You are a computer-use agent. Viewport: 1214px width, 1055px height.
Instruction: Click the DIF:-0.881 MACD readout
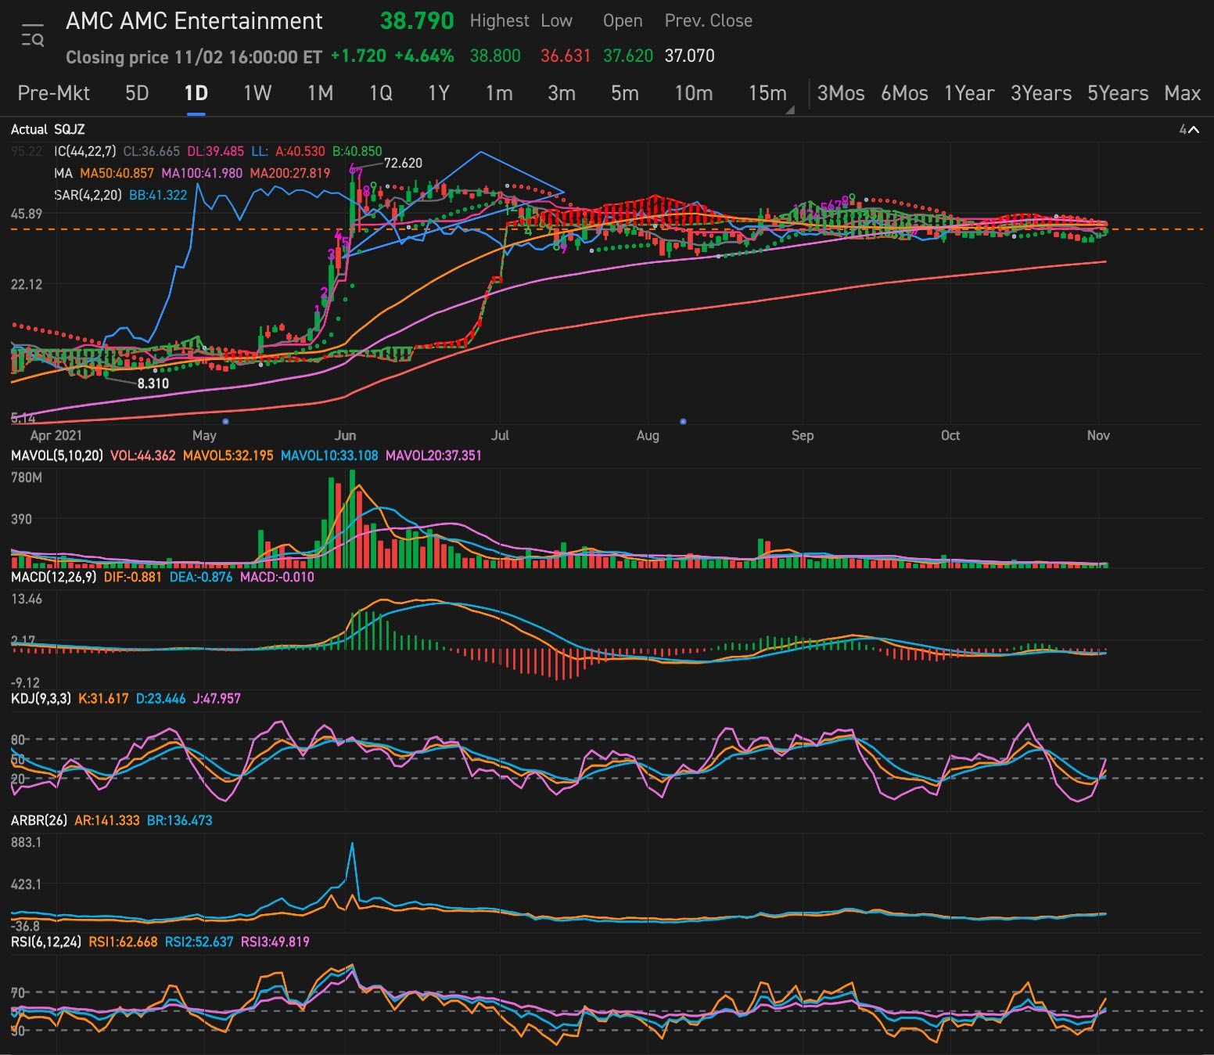[132, 577]
